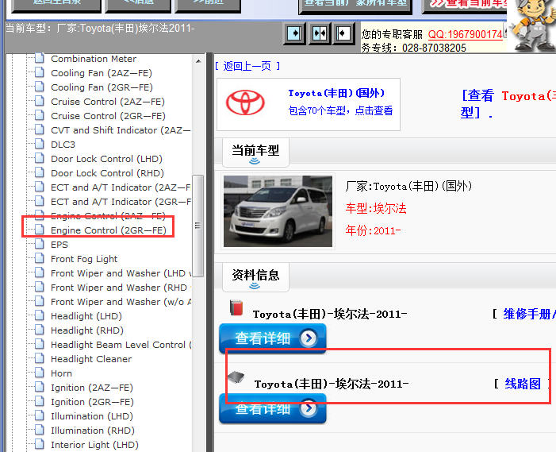Select the 当前车型 section tab
Screen dimensions: 556x452
[255, 153]
